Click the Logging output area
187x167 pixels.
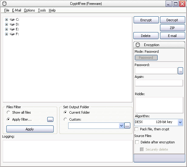(x=68, y=151)
